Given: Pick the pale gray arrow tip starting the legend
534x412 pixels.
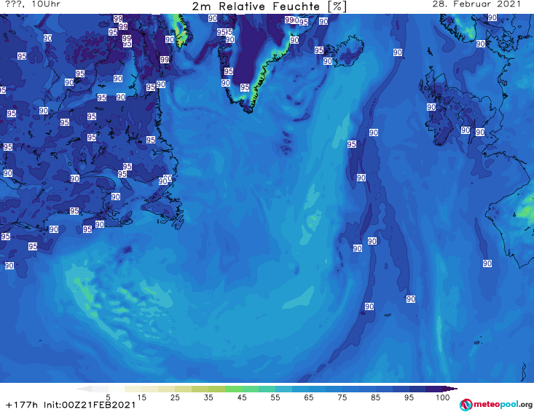Looking at the screenshot, I should (85, 389).
